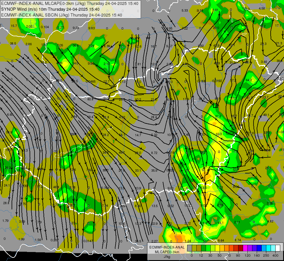284x261 pixels.
Task: Click the 38.5 value on the map
Action: point(13,43)
